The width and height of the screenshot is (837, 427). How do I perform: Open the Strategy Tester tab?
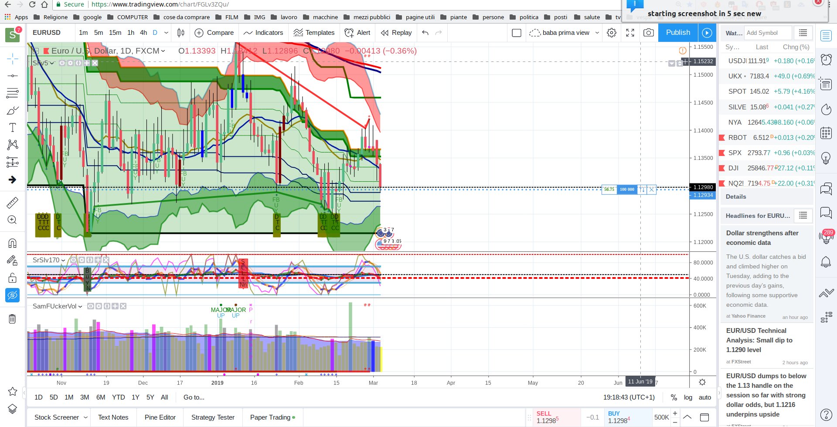tap(213, 417)
